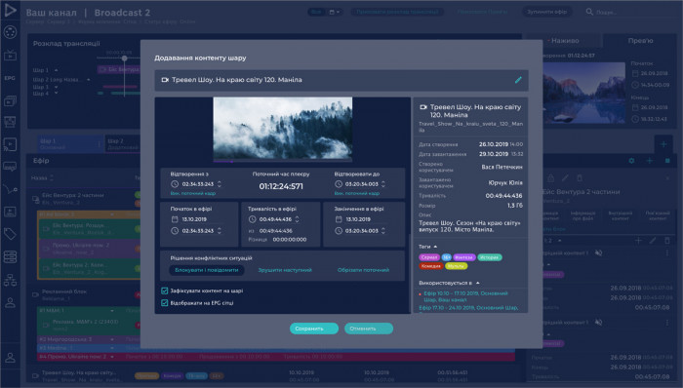Click the search magnifier icon in top bar
683x388 pixels.
tap(589, 12)
